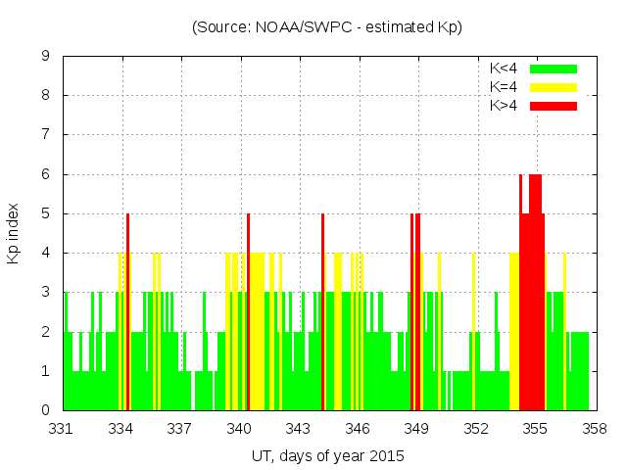
Task: Click the yellow bar just before the day 355 red block
Action: [x=514, y=333]
